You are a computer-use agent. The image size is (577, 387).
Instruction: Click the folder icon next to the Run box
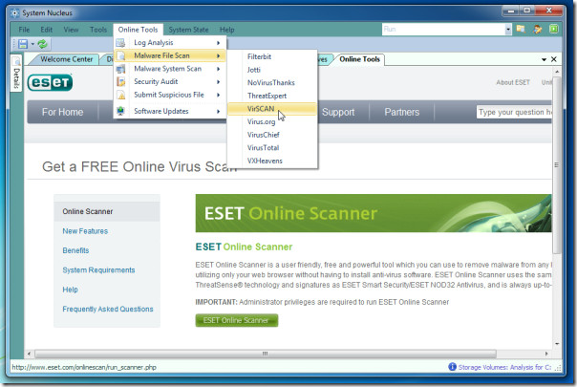click(521, 29)
